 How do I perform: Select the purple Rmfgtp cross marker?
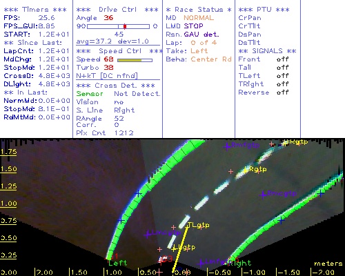[x=227, y=146]
